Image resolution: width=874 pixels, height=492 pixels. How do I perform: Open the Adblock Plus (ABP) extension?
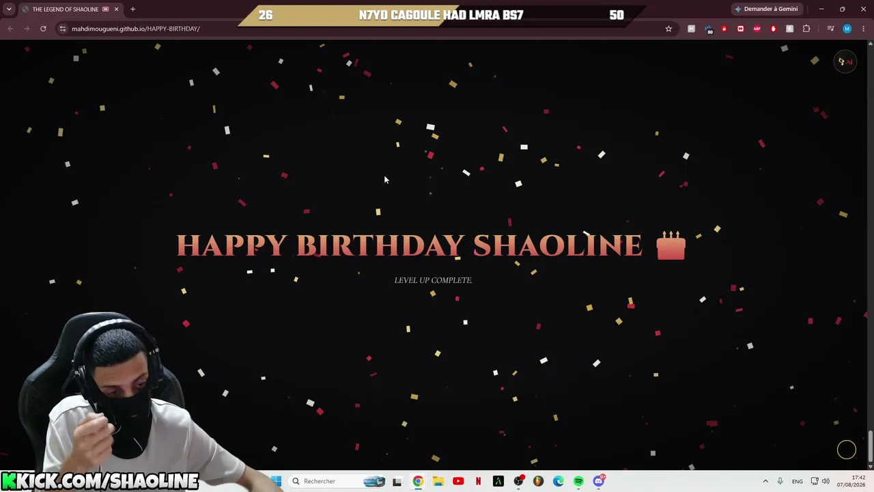(757, 29)
